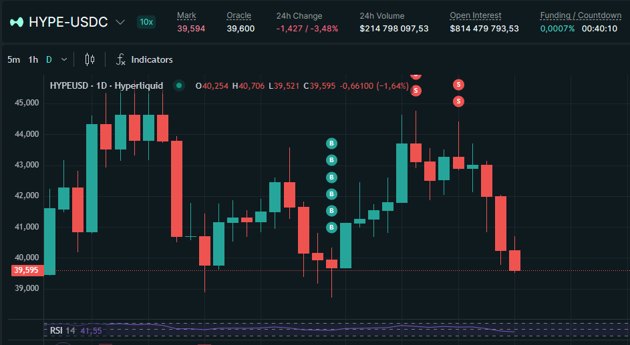Click the Open Interest value $814 479 793,53
The height and width of the screenshot is (345, 630).
484,29
